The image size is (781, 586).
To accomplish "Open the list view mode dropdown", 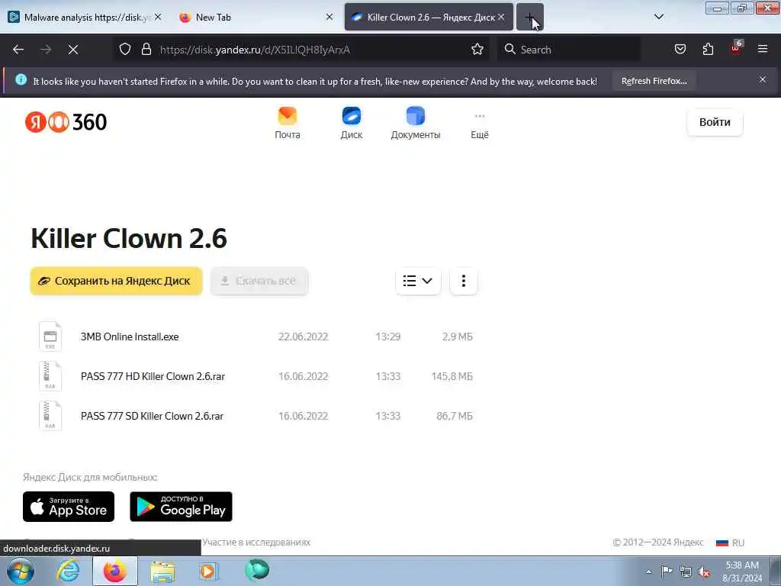I will pos(418,281).
